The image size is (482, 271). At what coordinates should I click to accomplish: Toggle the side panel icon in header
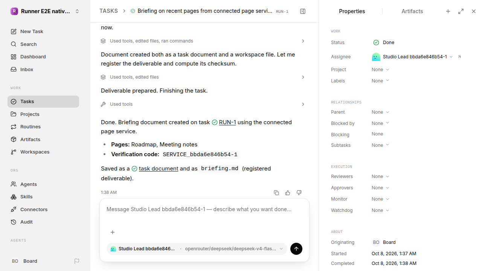303,11
